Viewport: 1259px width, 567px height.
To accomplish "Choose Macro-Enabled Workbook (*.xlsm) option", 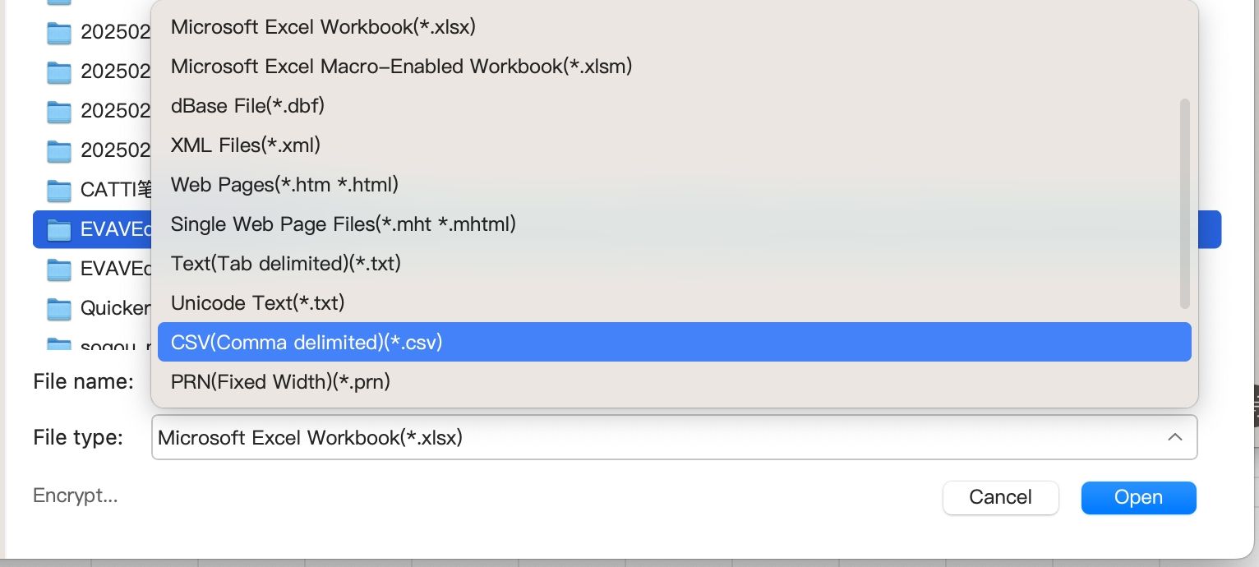I will [401, 67].
